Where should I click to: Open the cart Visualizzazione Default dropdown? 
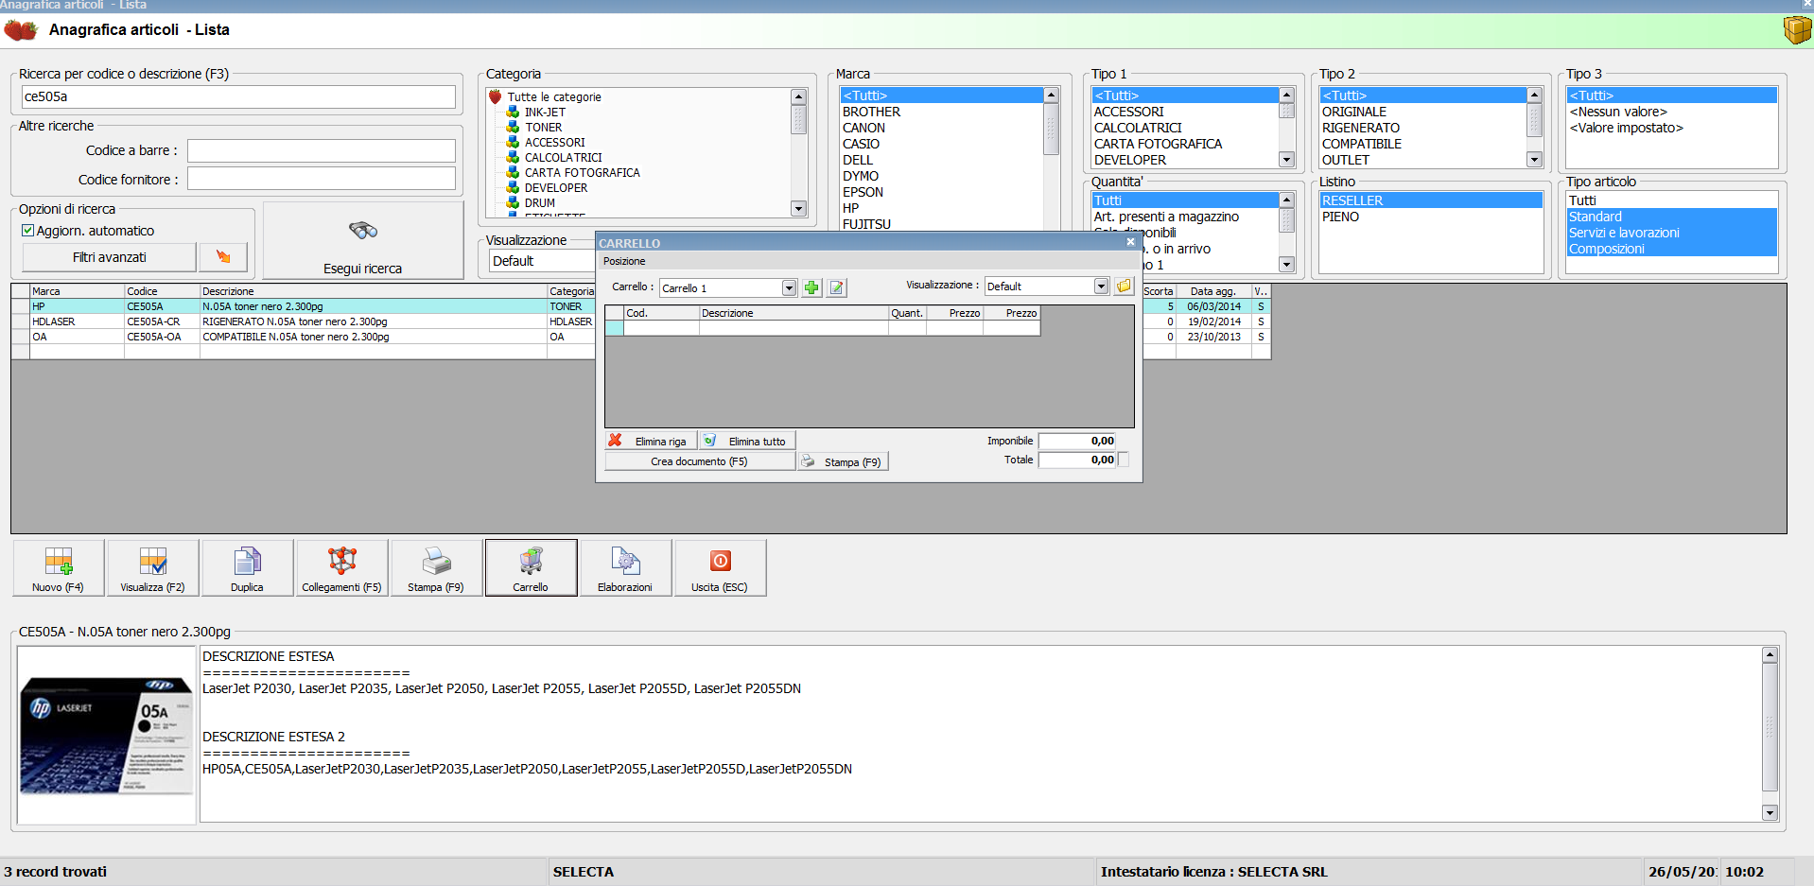(1101, 286)
